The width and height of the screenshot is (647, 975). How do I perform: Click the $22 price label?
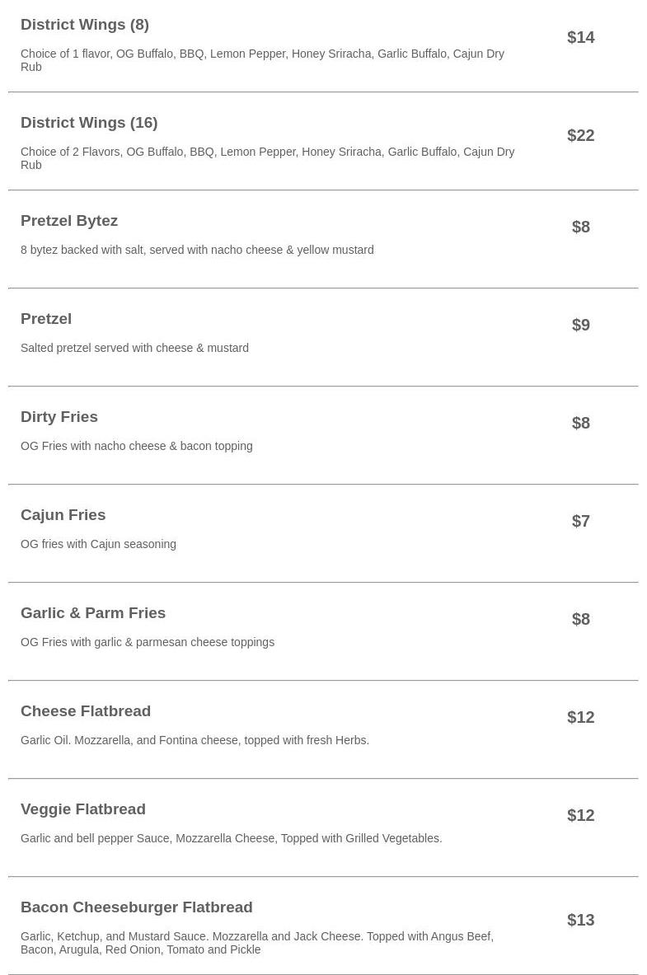(580, 135)
